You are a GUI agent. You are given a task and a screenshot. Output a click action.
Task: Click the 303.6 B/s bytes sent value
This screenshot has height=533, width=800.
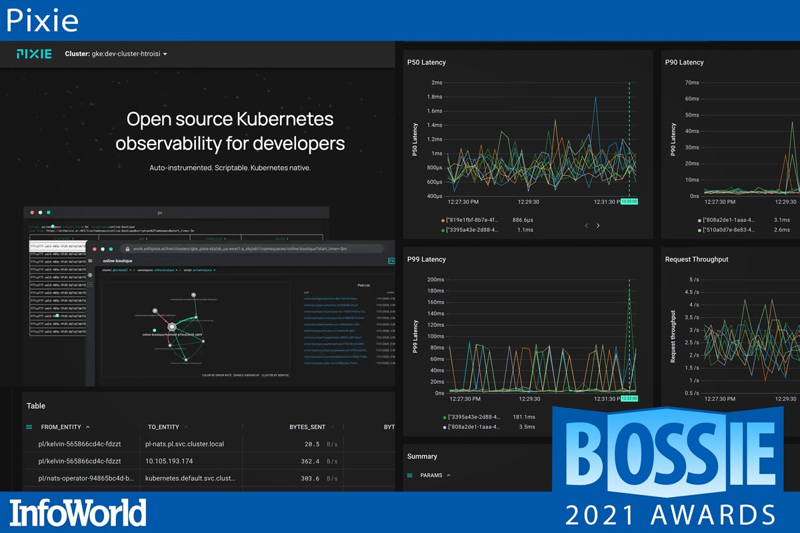point(319,478)
